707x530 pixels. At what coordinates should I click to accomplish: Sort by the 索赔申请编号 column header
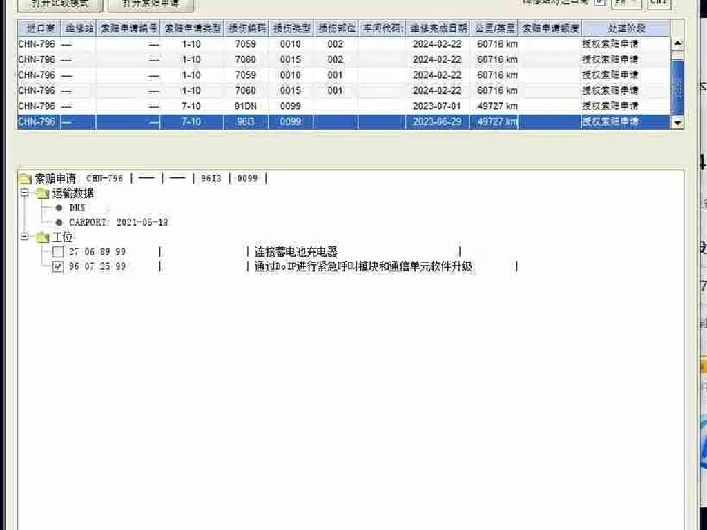point(128,28)
